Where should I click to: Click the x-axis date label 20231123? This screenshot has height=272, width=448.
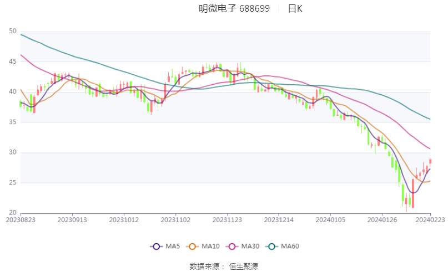click(227, 220)
